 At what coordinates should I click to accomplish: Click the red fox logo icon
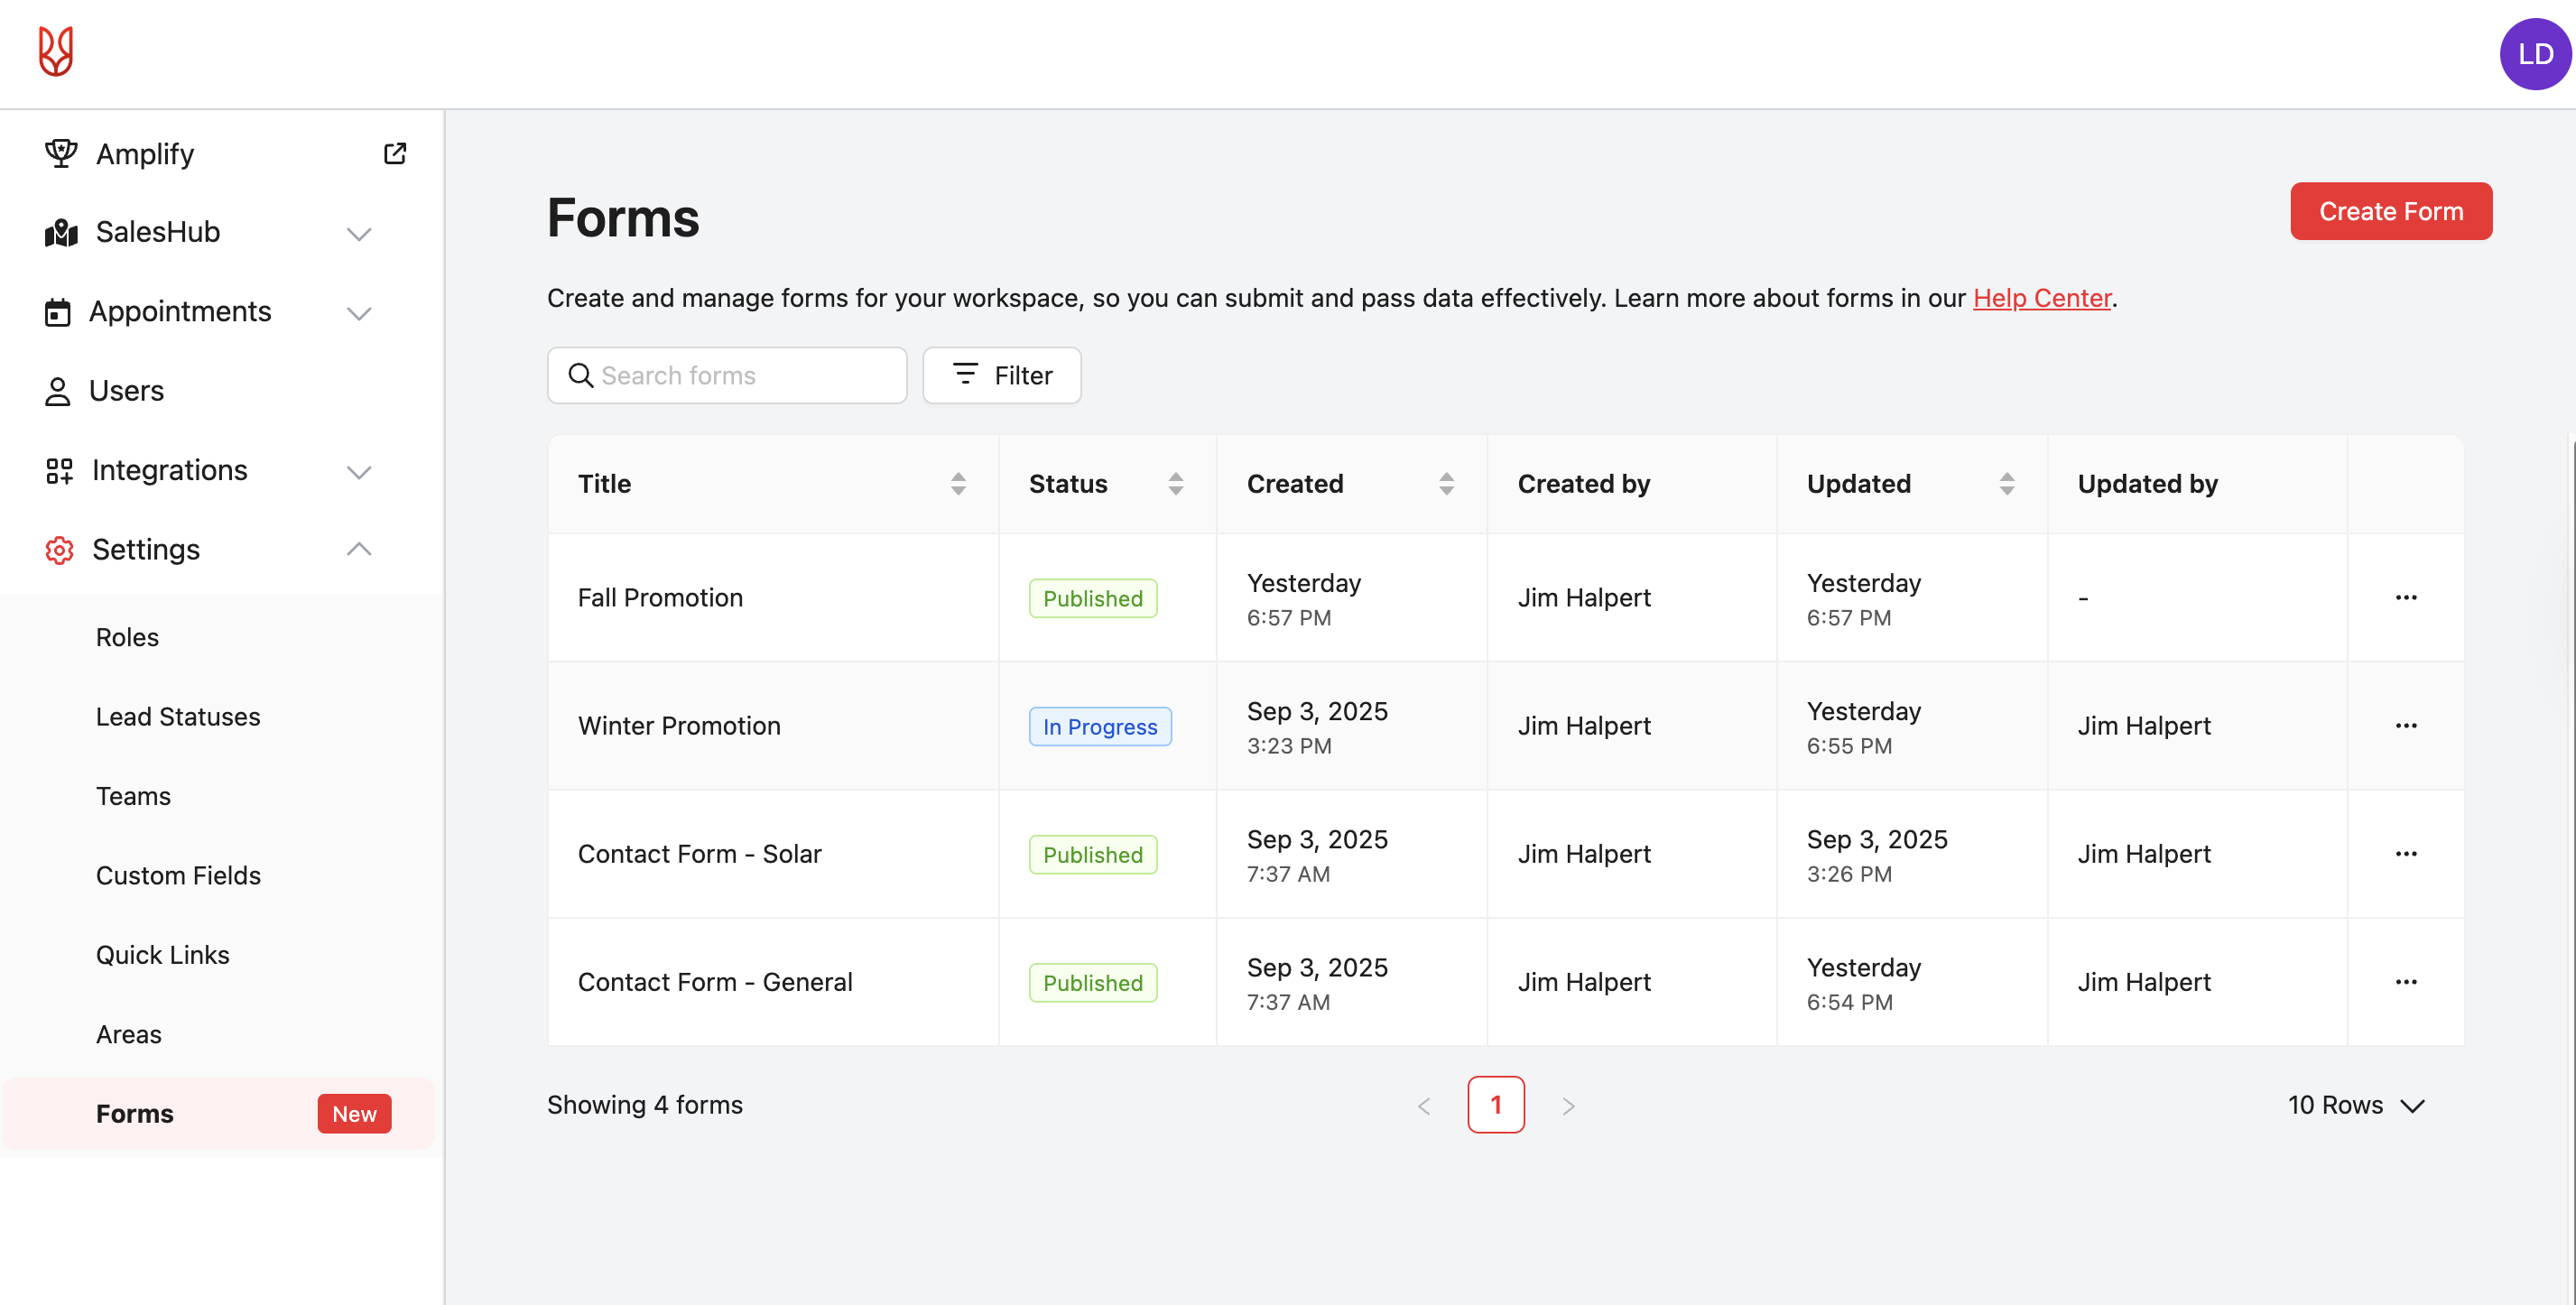[x=56, y=52]
